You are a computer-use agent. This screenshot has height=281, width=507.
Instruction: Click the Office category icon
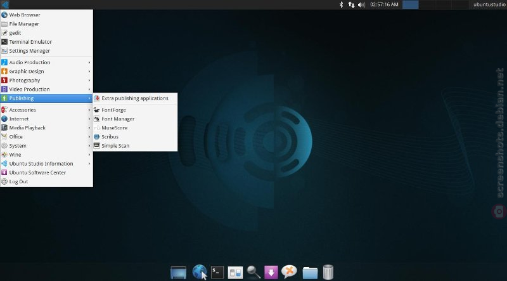pos(4,136)
